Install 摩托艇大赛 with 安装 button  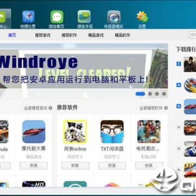tap(34, 166)
